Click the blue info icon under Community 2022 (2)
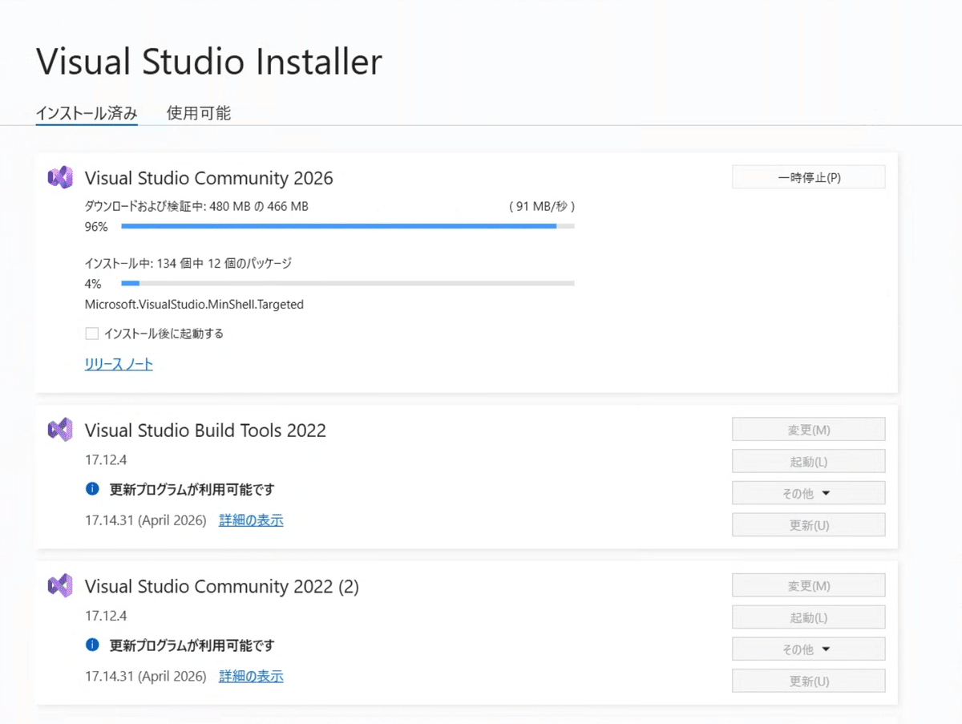Image resolution: width=962 pixels, height=724 pixels. point(93,645)
